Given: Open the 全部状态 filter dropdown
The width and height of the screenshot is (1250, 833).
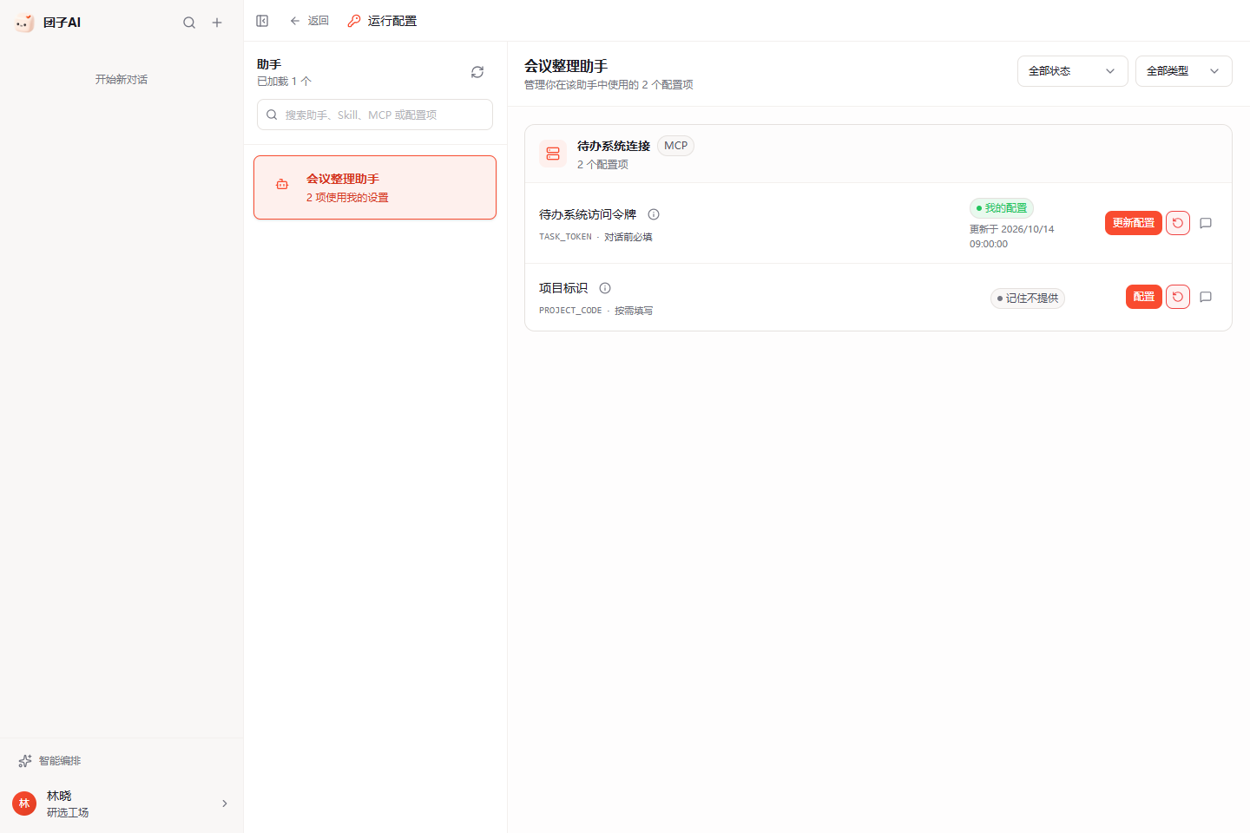Looking at the screenshot, I should coord(1073,71).
